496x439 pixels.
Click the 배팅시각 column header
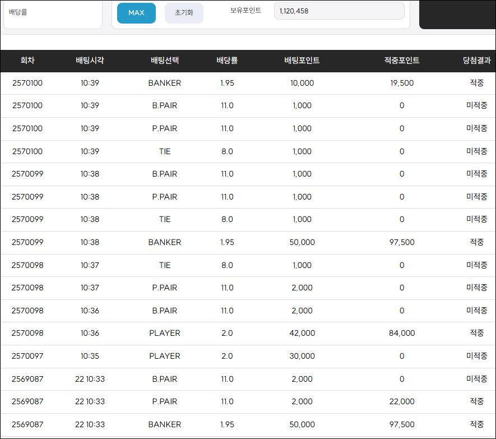point(90,61)
